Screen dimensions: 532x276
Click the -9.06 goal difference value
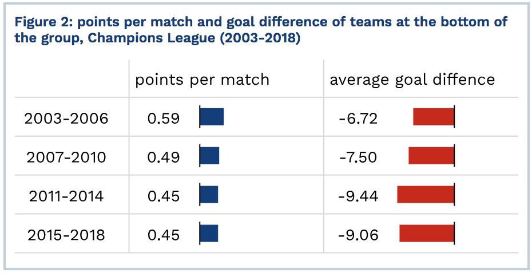click(x=358, y=235)
